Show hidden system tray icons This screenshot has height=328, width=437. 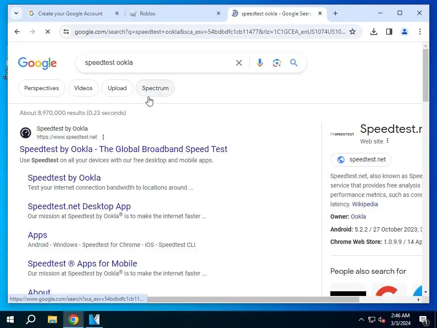[x=361, y=319]
